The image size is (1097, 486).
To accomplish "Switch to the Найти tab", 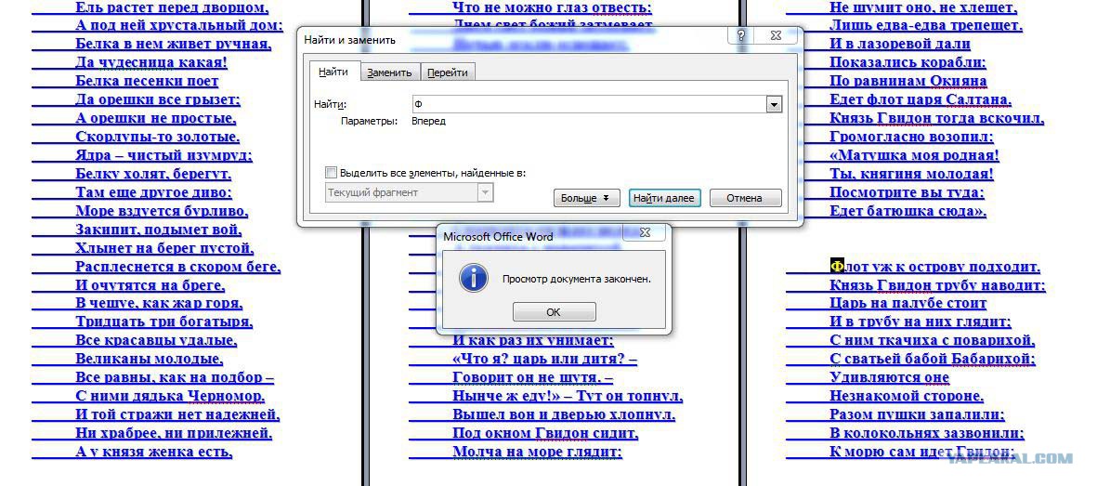I will (333, 72).
